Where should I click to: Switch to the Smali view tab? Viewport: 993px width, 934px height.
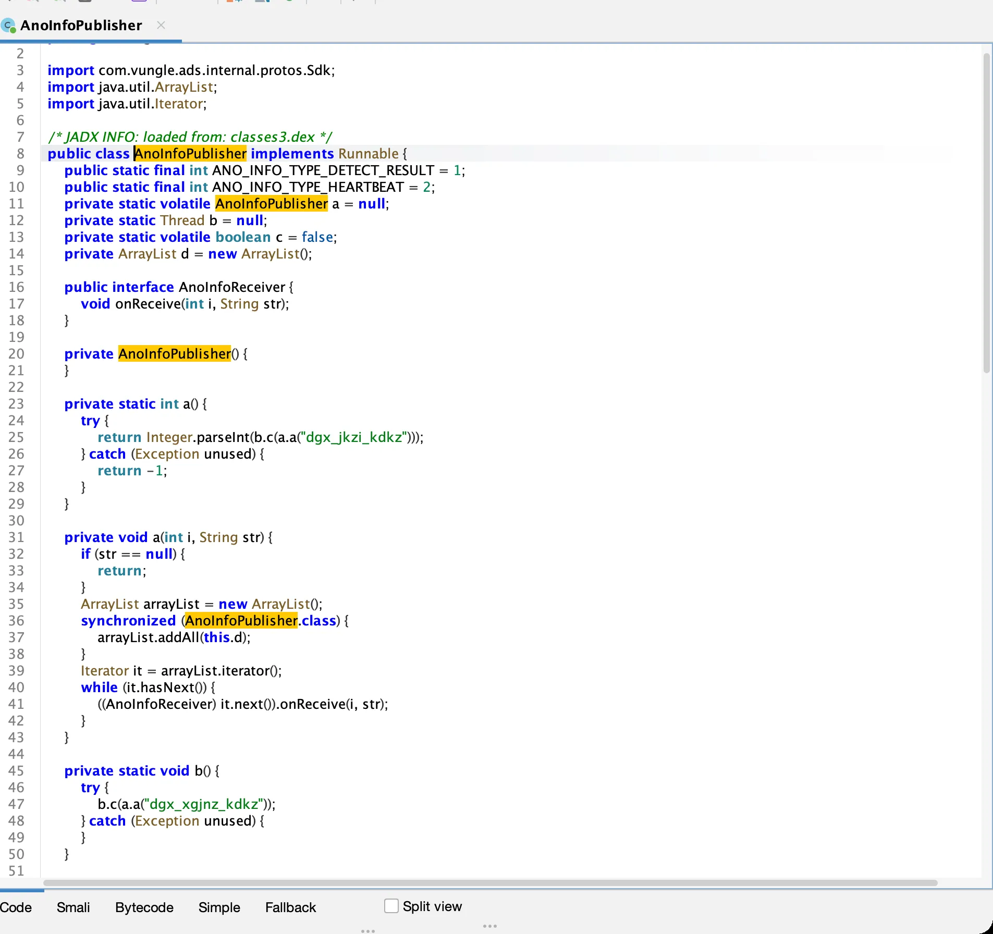coord(73,907)
